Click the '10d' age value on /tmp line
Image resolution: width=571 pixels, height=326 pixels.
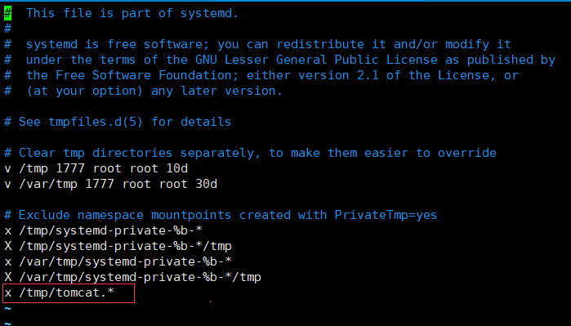pos(177,168)
